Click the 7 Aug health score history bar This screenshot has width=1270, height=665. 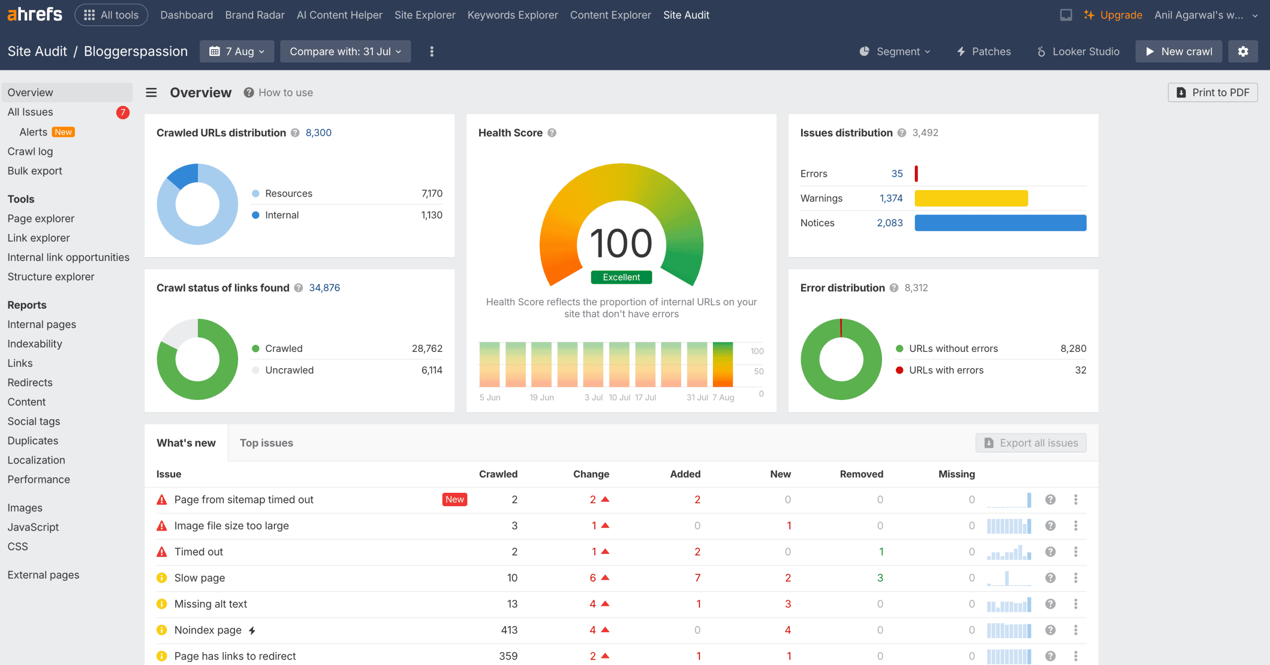723,364
